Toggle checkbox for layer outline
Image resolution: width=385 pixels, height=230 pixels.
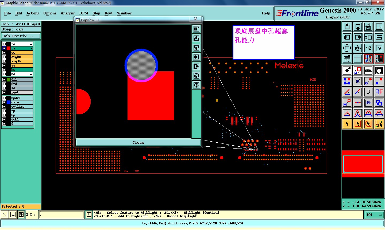[x=4, y=107]
